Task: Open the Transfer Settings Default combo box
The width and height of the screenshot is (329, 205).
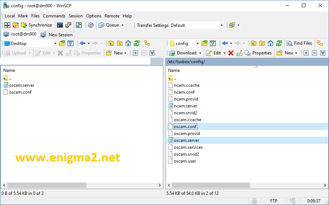Action: point(197,25)
